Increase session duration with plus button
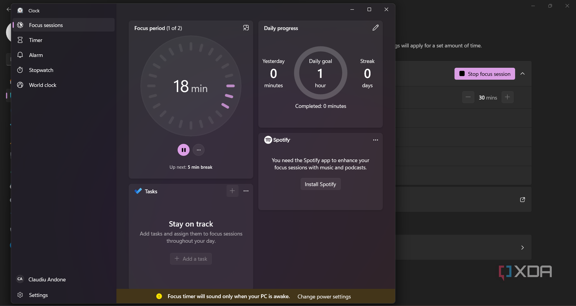This screenshot has width=576, height=306. (x=507, y=97)
